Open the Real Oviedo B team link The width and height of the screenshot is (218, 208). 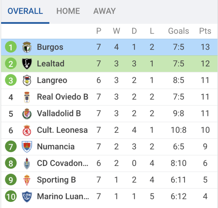coord(62,97)
